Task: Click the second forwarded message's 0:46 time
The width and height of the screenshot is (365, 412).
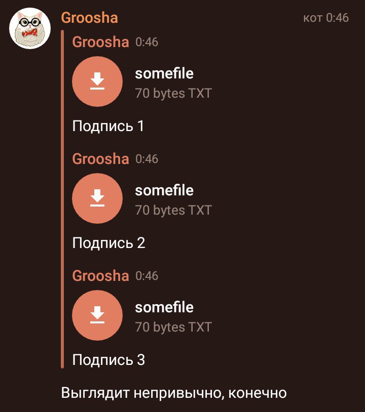Action: point(147,159)
